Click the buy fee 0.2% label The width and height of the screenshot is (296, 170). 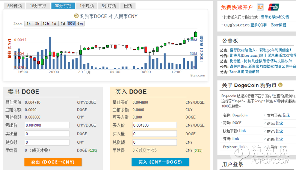tap(198, 151)
